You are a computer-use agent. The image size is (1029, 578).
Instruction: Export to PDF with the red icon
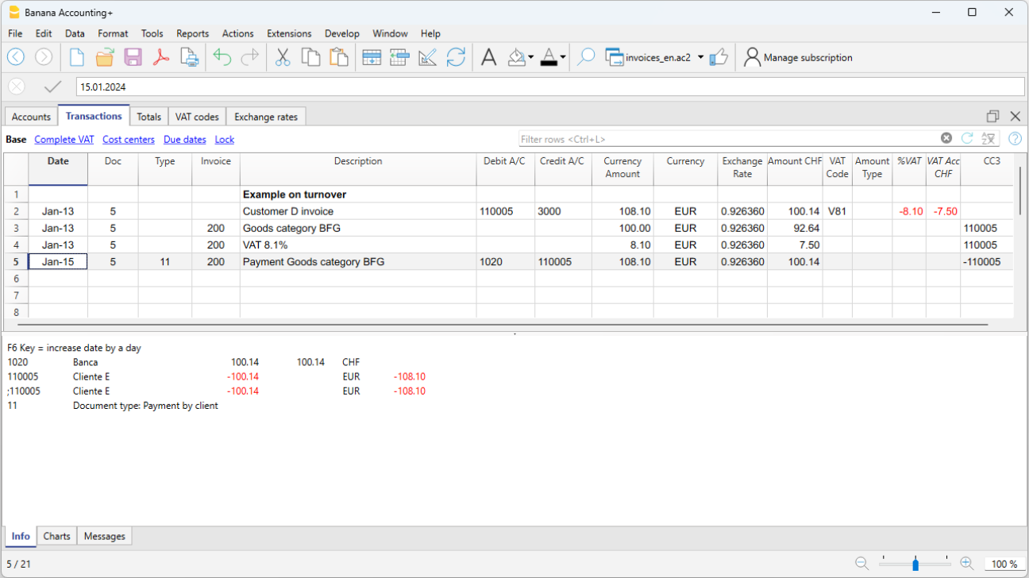click(x=161, y=57)
